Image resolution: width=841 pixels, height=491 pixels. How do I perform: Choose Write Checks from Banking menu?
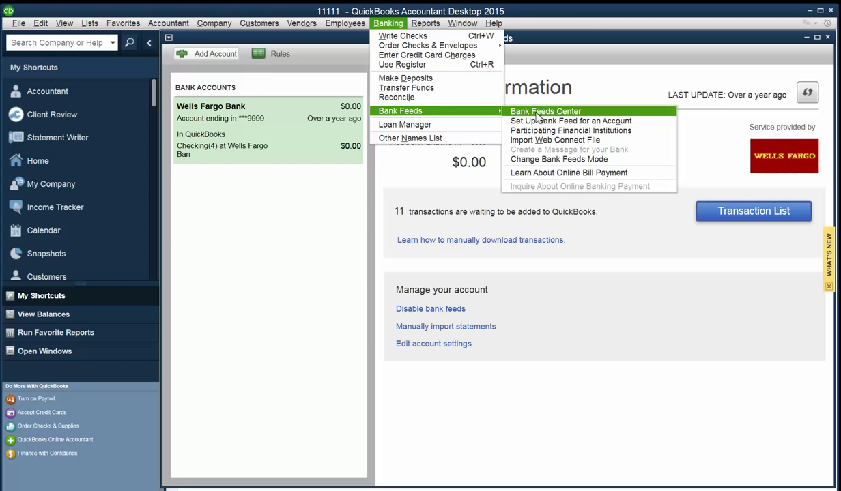click(x=436, y=36)
